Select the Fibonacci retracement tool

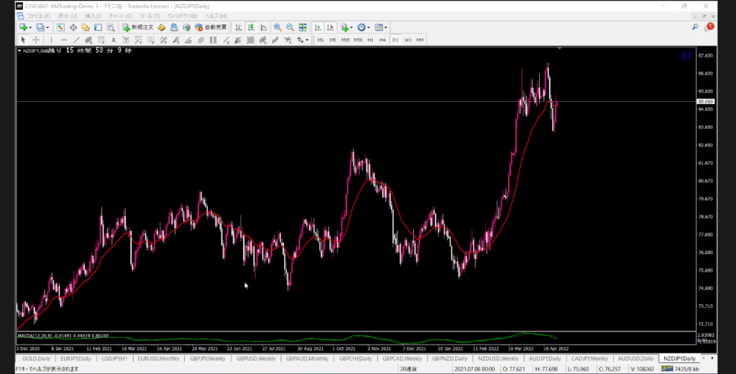(101, 40)
